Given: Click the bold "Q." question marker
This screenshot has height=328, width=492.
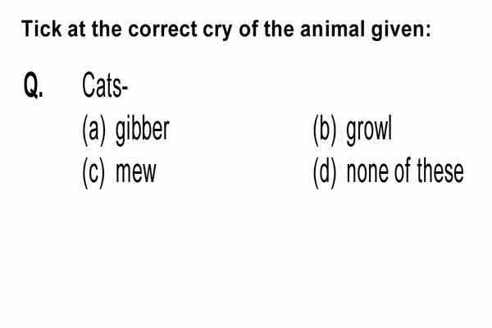Looking at the screenshot, I should point(34,85).
